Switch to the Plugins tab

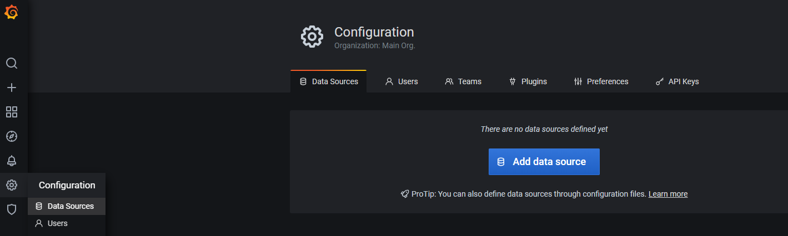tap(528, 81)
